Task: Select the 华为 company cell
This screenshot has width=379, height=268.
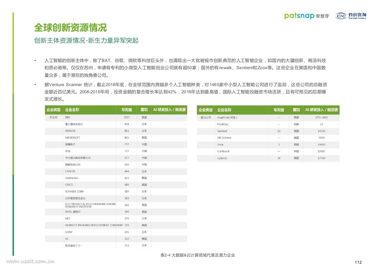Action: point(68,151)
